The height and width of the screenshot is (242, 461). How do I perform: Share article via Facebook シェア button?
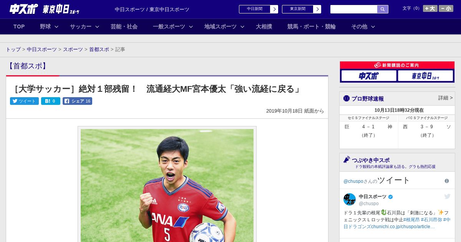[x=77, y=101]
